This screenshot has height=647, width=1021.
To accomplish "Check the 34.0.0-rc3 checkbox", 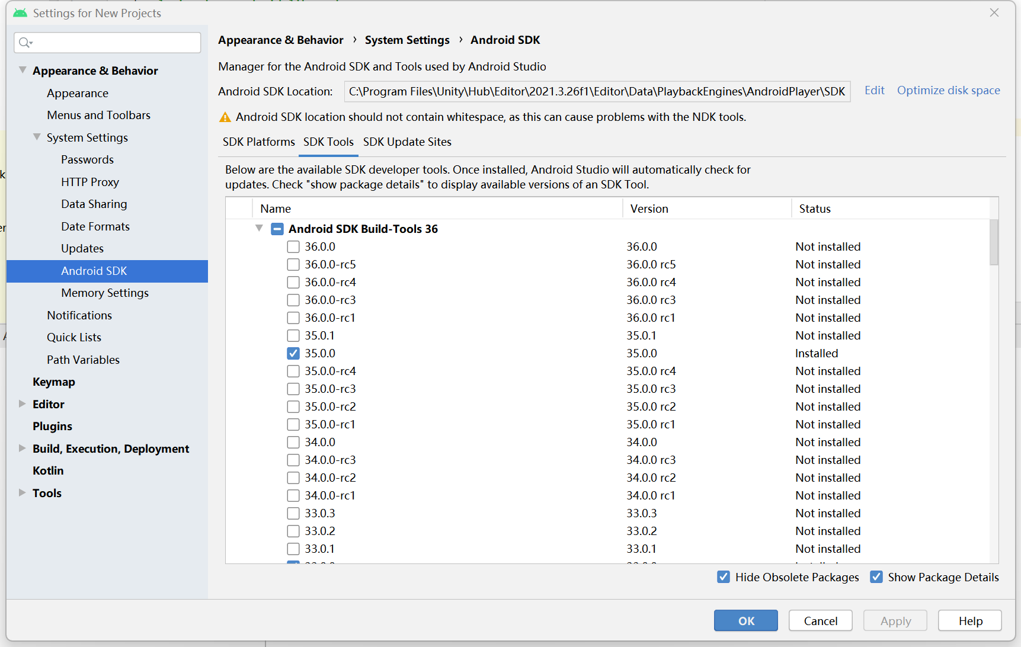I will [293, 460].
